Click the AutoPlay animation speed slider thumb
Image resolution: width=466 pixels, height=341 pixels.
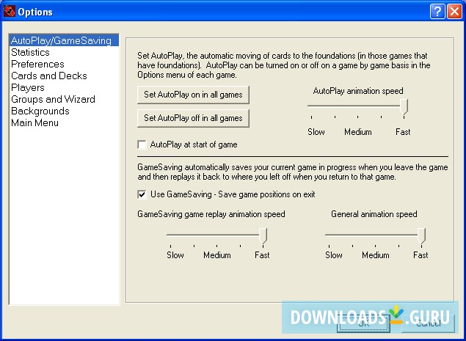click(x=404, y=107)
